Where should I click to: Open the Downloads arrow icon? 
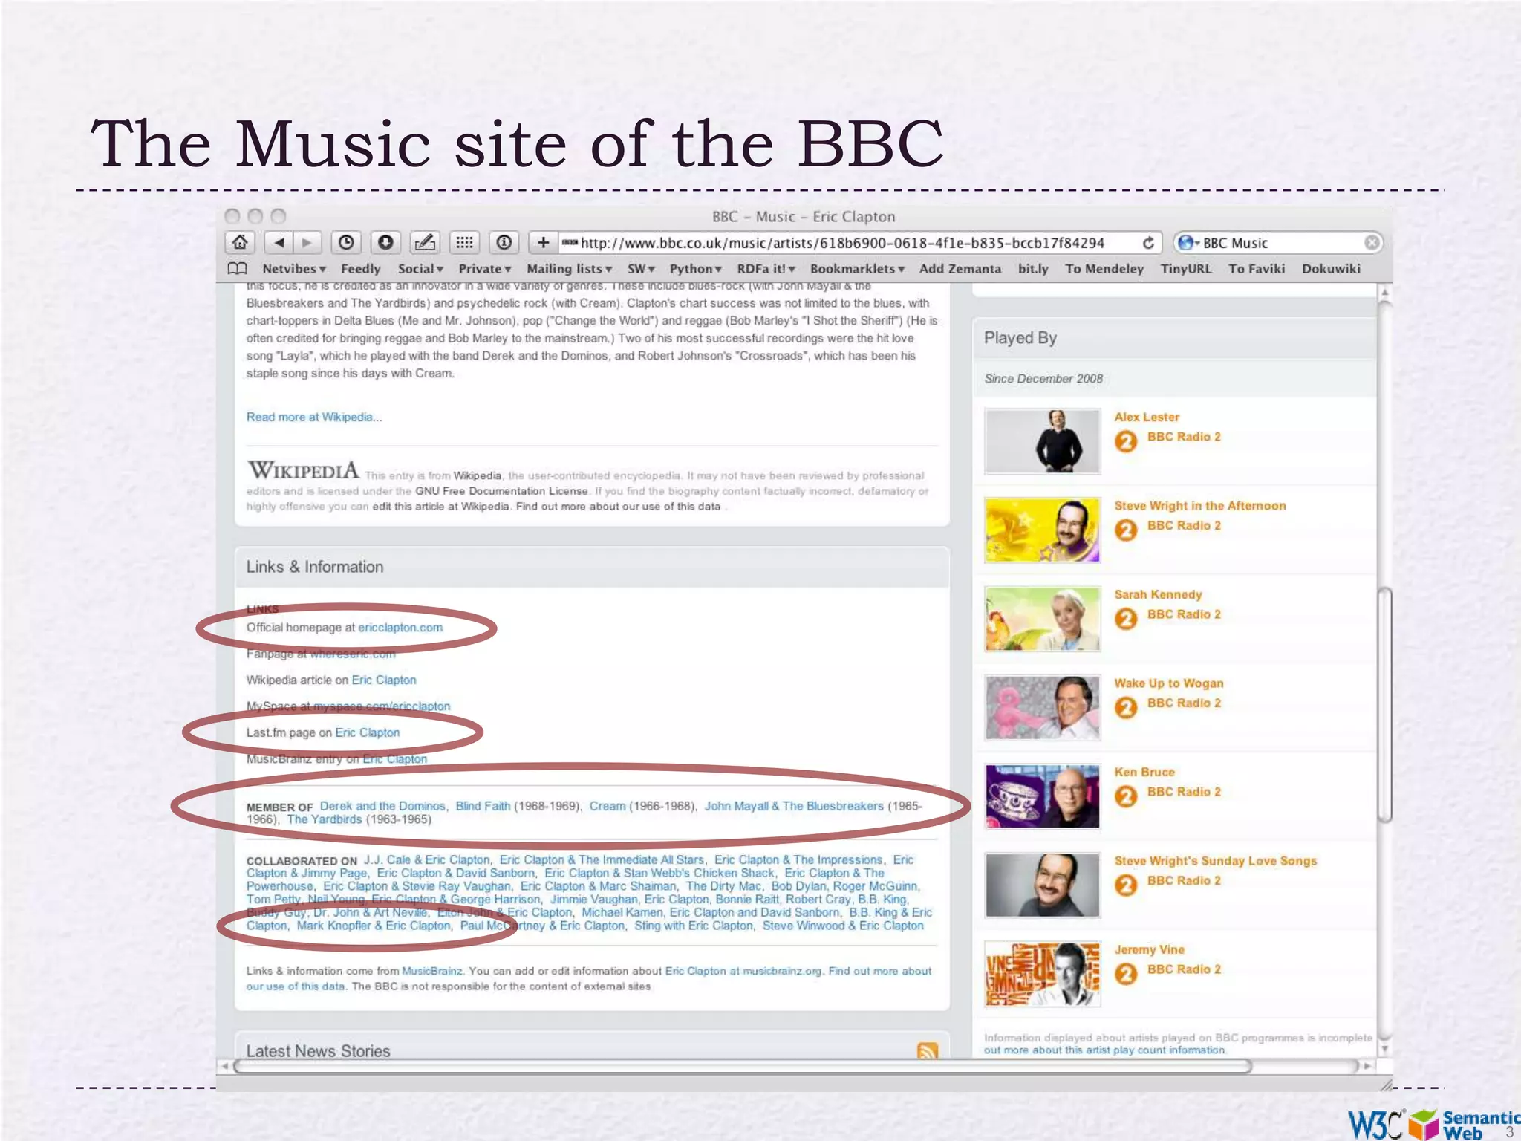(385, 242)
